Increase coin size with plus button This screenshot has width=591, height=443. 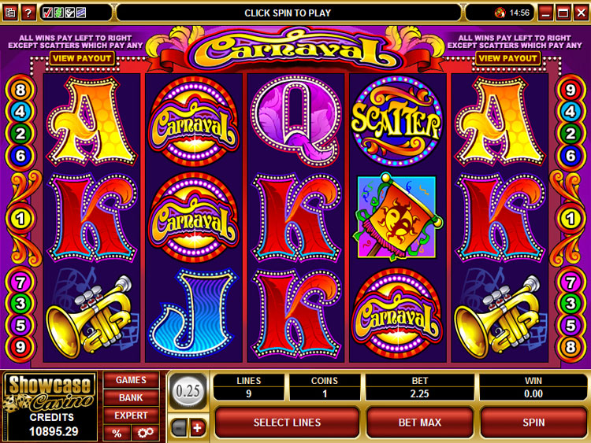198,428
